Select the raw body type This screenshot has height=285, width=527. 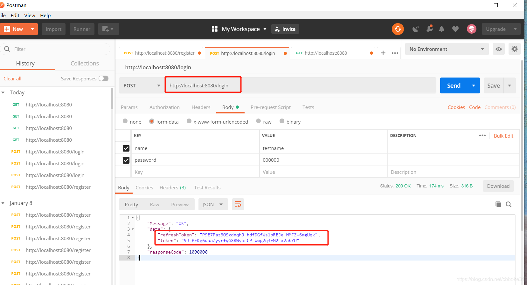pos(258,121)
